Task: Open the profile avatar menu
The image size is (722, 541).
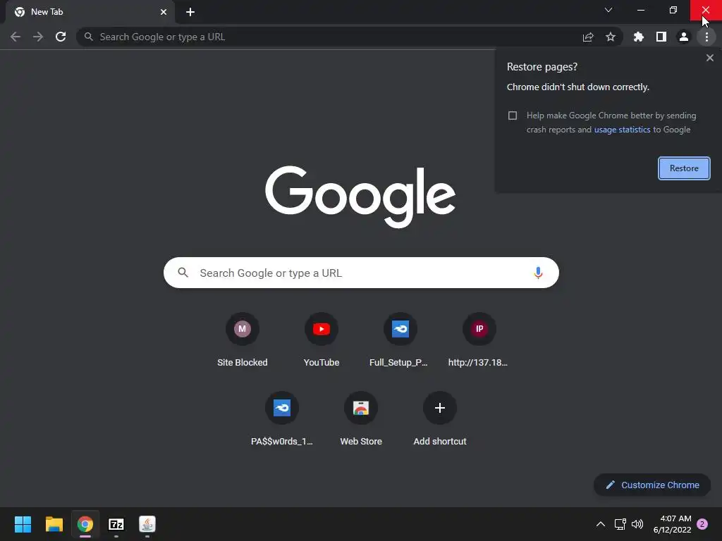Action: [684, 37]
